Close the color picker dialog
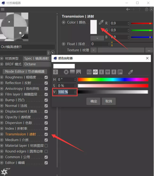Image resolution: width=154 pixels, height=176 pixels. [x=147, y=58]
